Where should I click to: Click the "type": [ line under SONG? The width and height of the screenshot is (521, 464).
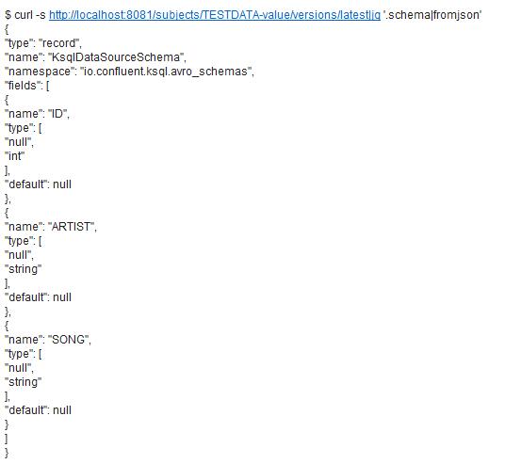pos(24,354)
